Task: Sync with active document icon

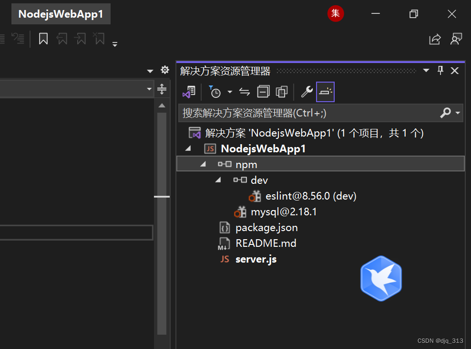Action: [245, 92]
